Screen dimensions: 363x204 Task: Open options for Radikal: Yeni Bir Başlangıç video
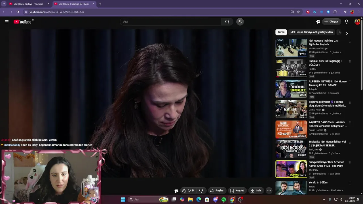350,61
